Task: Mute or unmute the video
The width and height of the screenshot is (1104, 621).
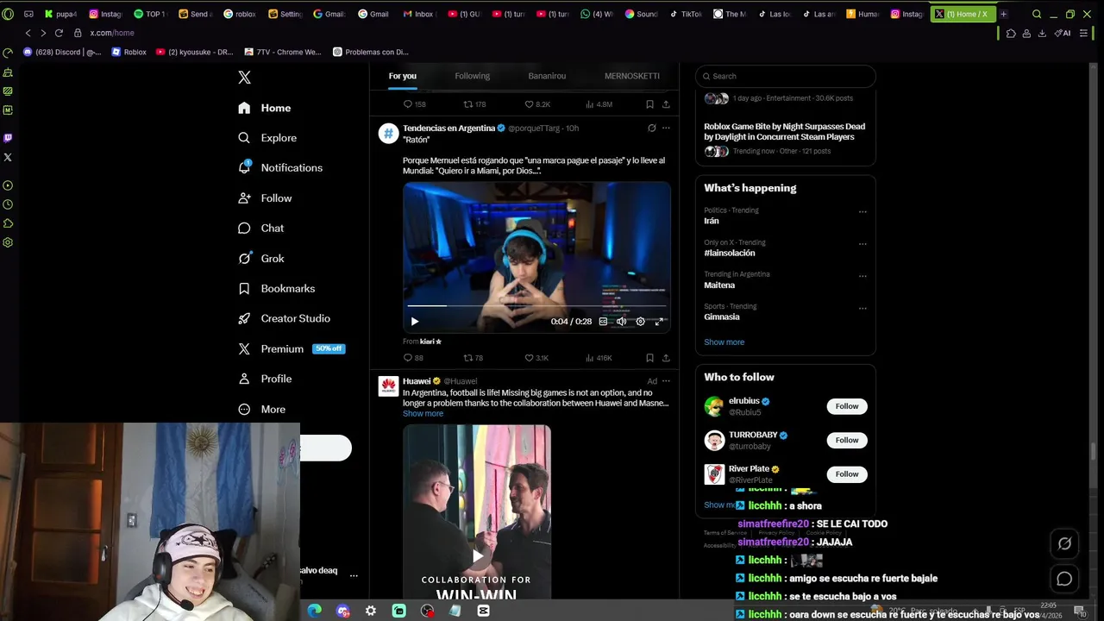Action: click(621, 322)
